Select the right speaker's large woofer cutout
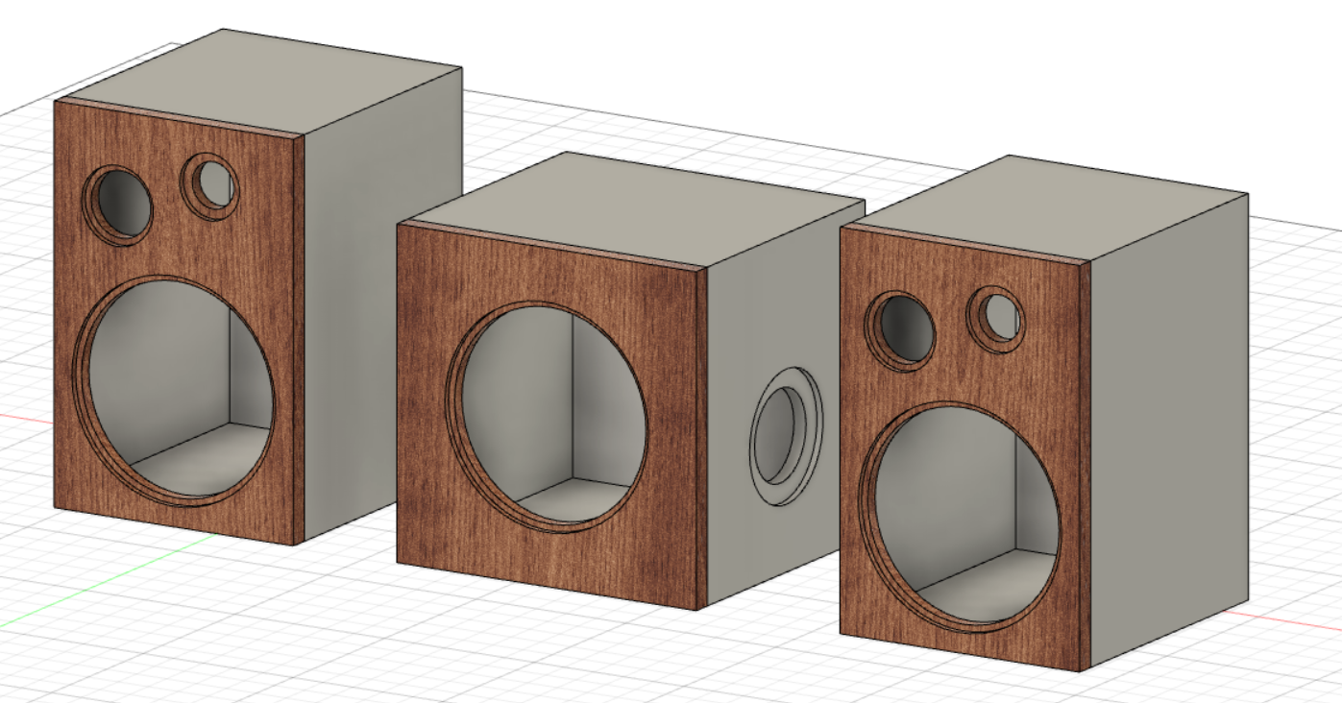 (x=962, y=515)
